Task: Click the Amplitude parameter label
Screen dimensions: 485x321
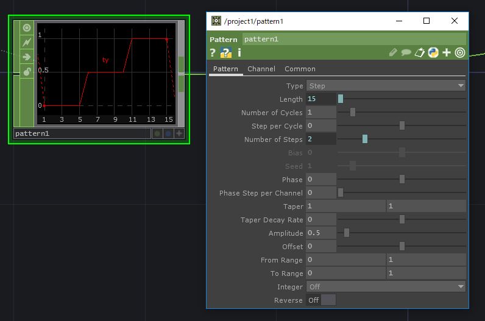Action: tap(286, 233)
